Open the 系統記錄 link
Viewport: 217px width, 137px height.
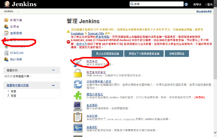92,116
